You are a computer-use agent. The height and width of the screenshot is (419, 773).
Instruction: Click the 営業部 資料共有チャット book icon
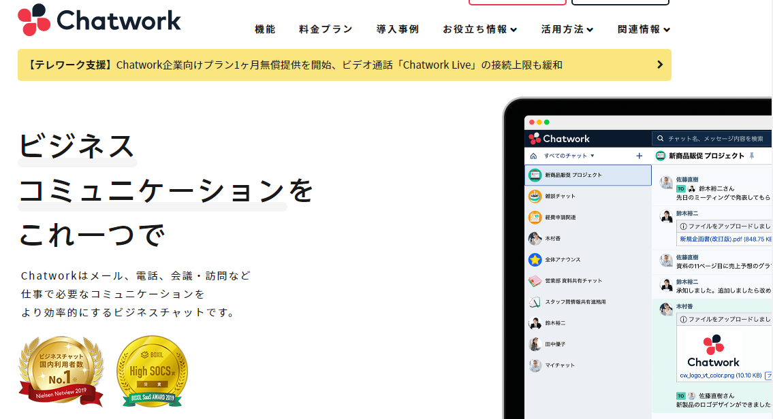click(x=535, y=281)
